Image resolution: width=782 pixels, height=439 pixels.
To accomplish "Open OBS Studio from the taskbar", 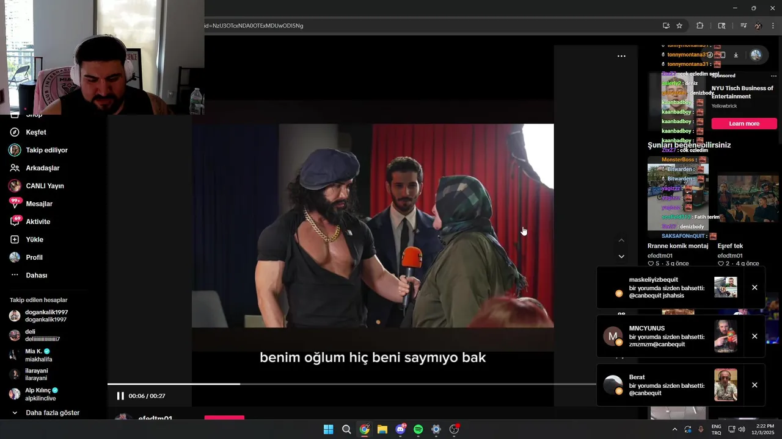I will (x=454, y=429).
